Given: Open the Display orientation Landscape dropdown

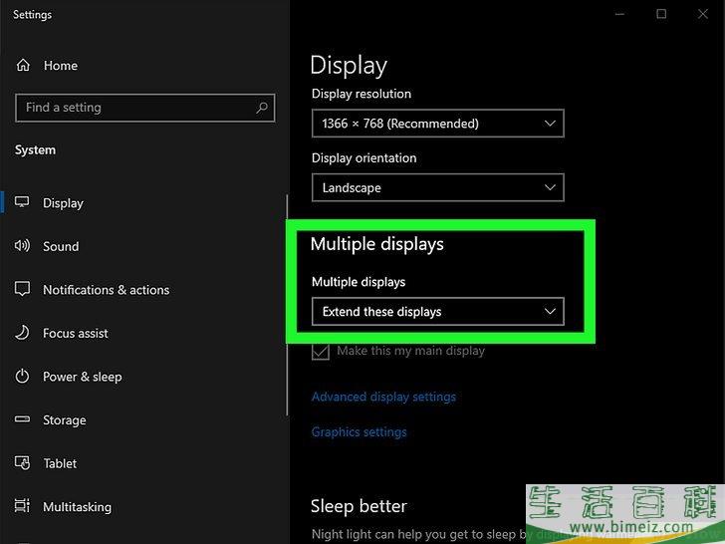Looking at the screenshot, I should click(x=438, y=187).
